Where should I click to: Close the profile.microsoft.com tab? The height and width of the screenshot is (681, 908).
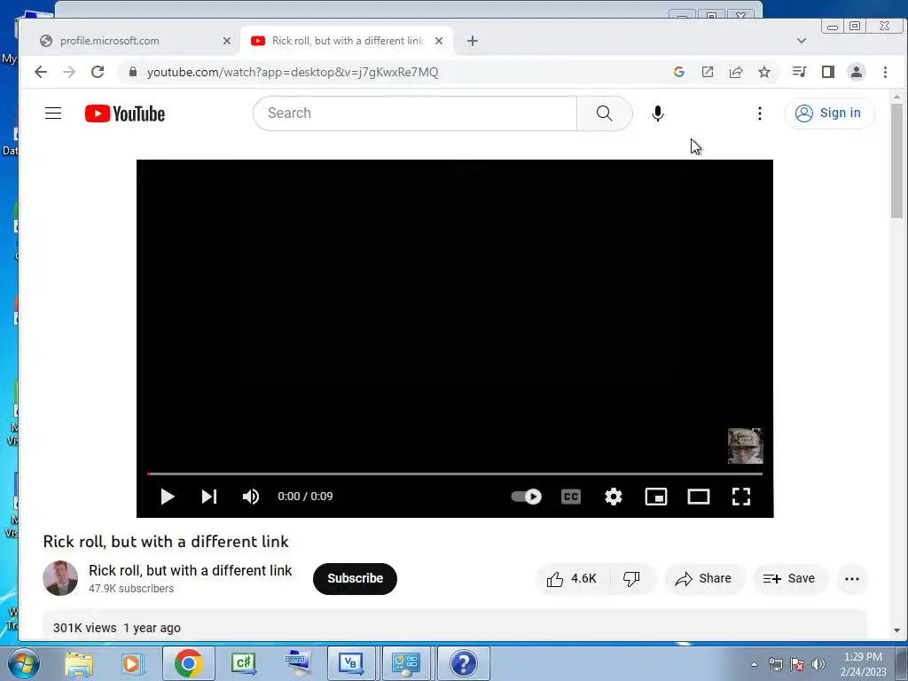[x=227, y=41]
